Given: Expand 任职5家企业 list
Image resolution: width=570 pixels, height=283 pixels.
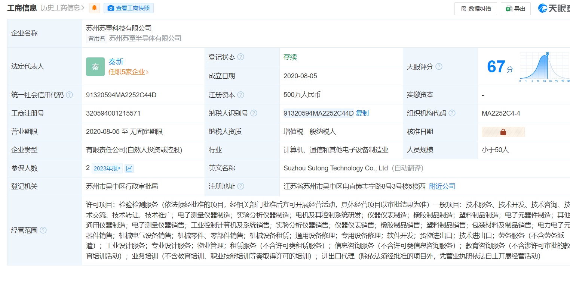Looking at the screenshot, I should pos(128,72).
